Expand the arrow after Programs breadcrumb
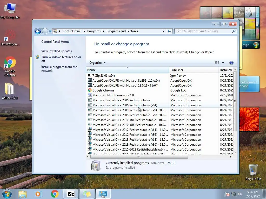 click(103, 31)
